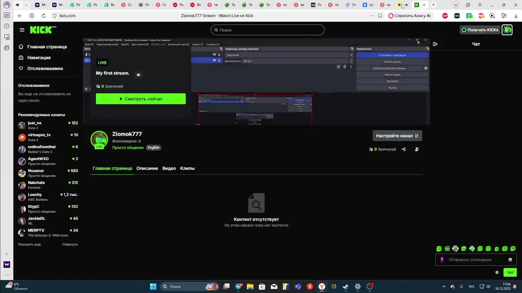Open browser main menu lines icon
Viewport: 522px width, 293px height.
pyautogui.click(x=480, y=5)
